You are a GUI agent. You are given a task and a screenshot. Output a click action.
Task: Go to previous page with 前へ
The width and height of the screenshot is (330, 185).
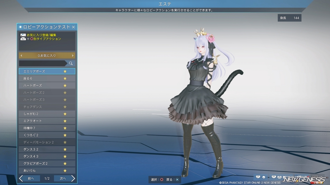point(31,178)
